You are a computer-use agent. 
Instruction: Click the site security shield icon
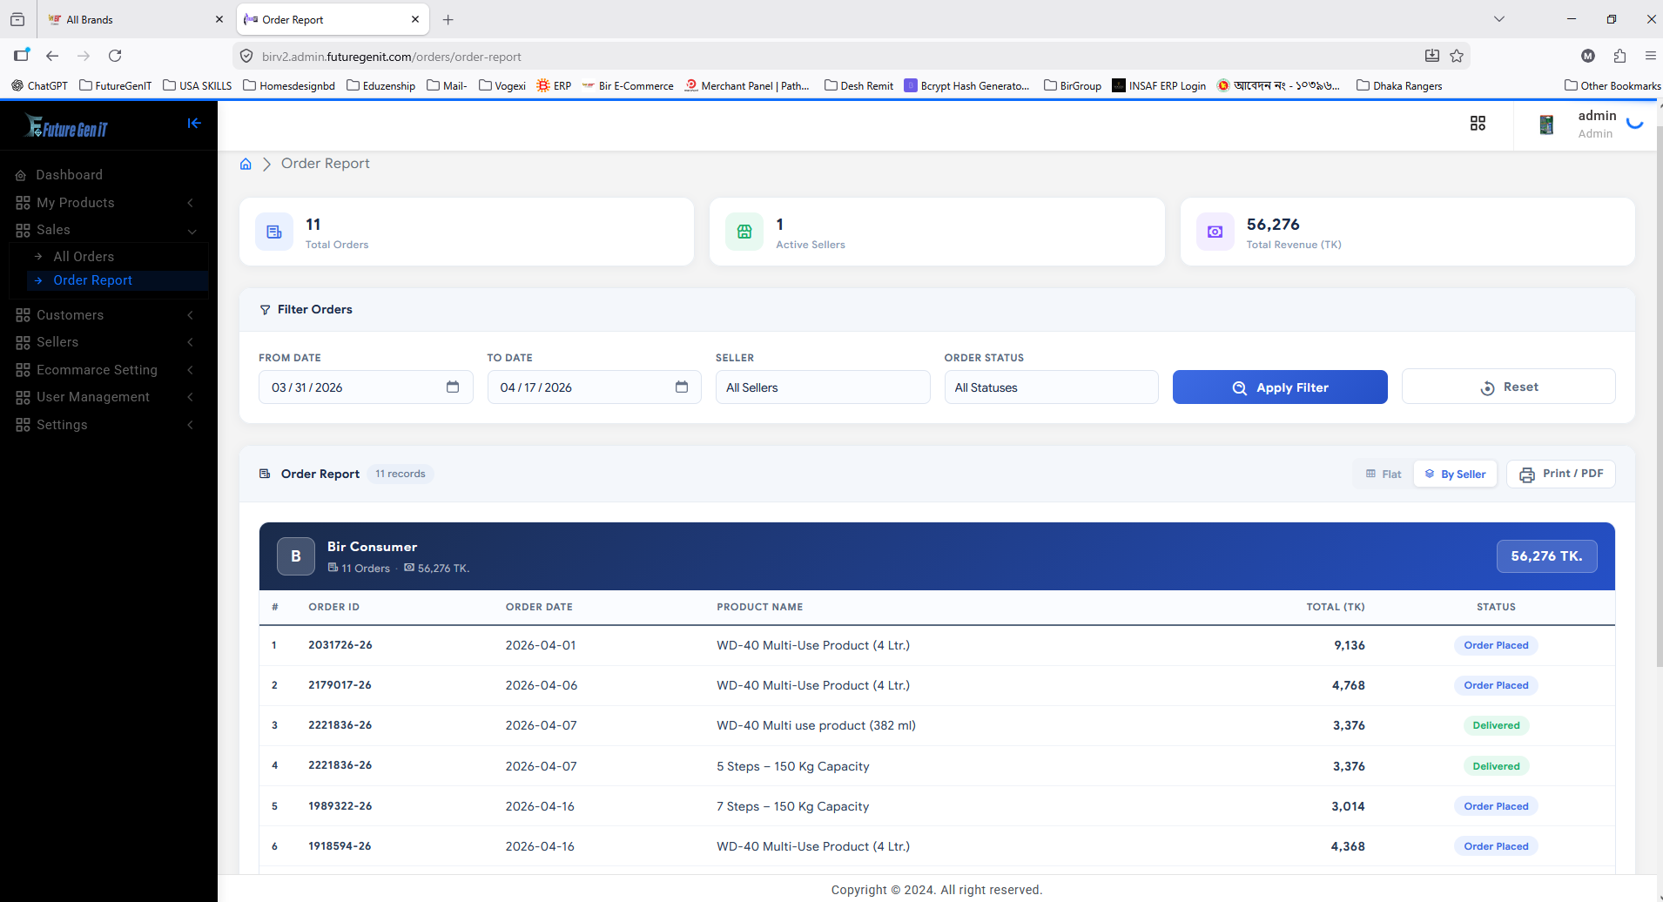(246, 56)
